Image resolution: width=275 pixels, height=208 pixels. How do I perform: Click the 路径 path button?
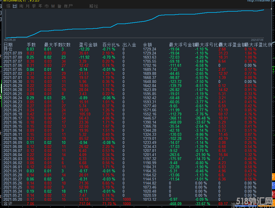[94, 6]
